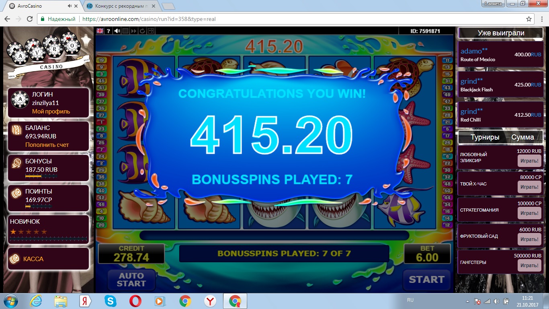Image resolution: width=549 pixels, height=309 pixels.
Task: Click the game stop square icon
Action: (125, 31)
